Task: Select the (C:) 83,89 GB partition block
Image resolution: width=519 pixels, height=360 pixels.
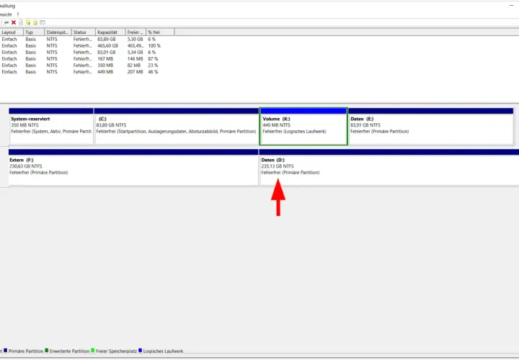Action: tap(177, 126)
